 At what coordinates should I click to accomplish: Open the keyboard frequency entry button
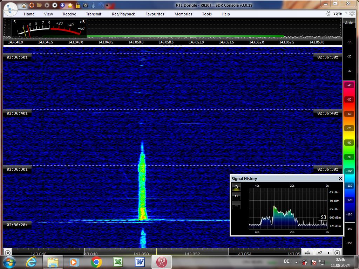(x=307, y=253)
